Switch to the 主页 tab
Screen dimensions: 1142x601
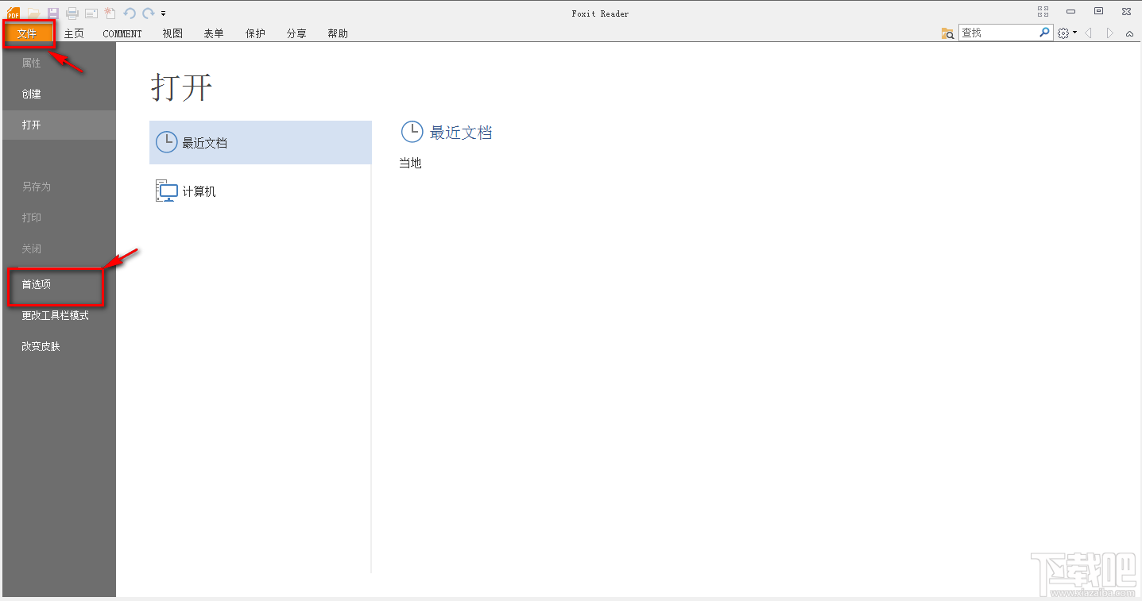coord(74,33)
